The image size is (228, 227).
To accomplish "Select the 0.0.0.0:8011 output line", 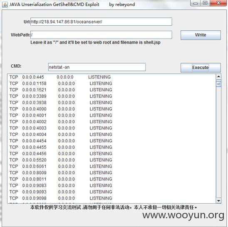I will click(x=61, y=179).
